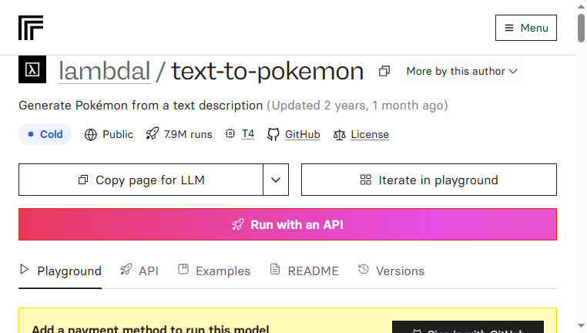The height and width of the screenshot is (333, 587).
Task: Click the lambdal lambda avatar icon
Action: pyautogui.click(x=32, y=69)
